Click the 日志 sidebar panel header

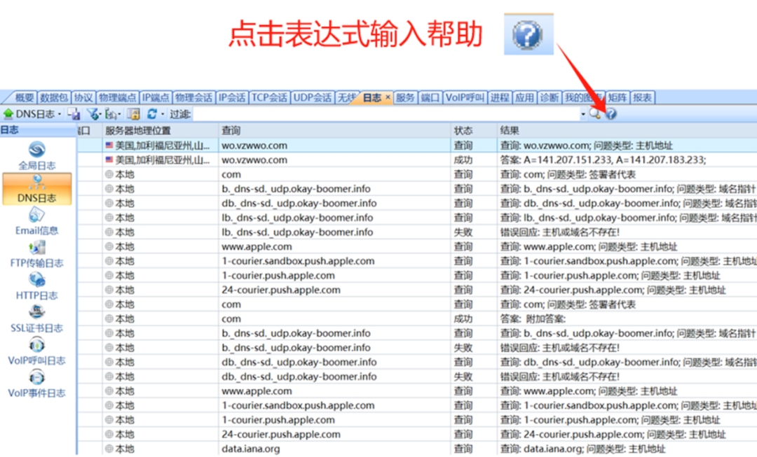[38, 130]
